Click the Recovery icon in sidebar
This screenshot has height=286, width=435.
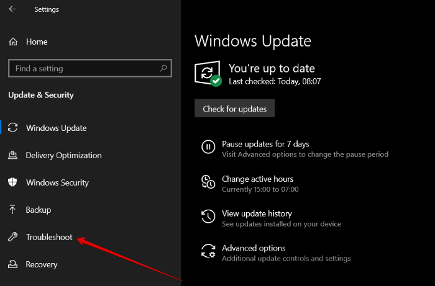coord(12,264)
